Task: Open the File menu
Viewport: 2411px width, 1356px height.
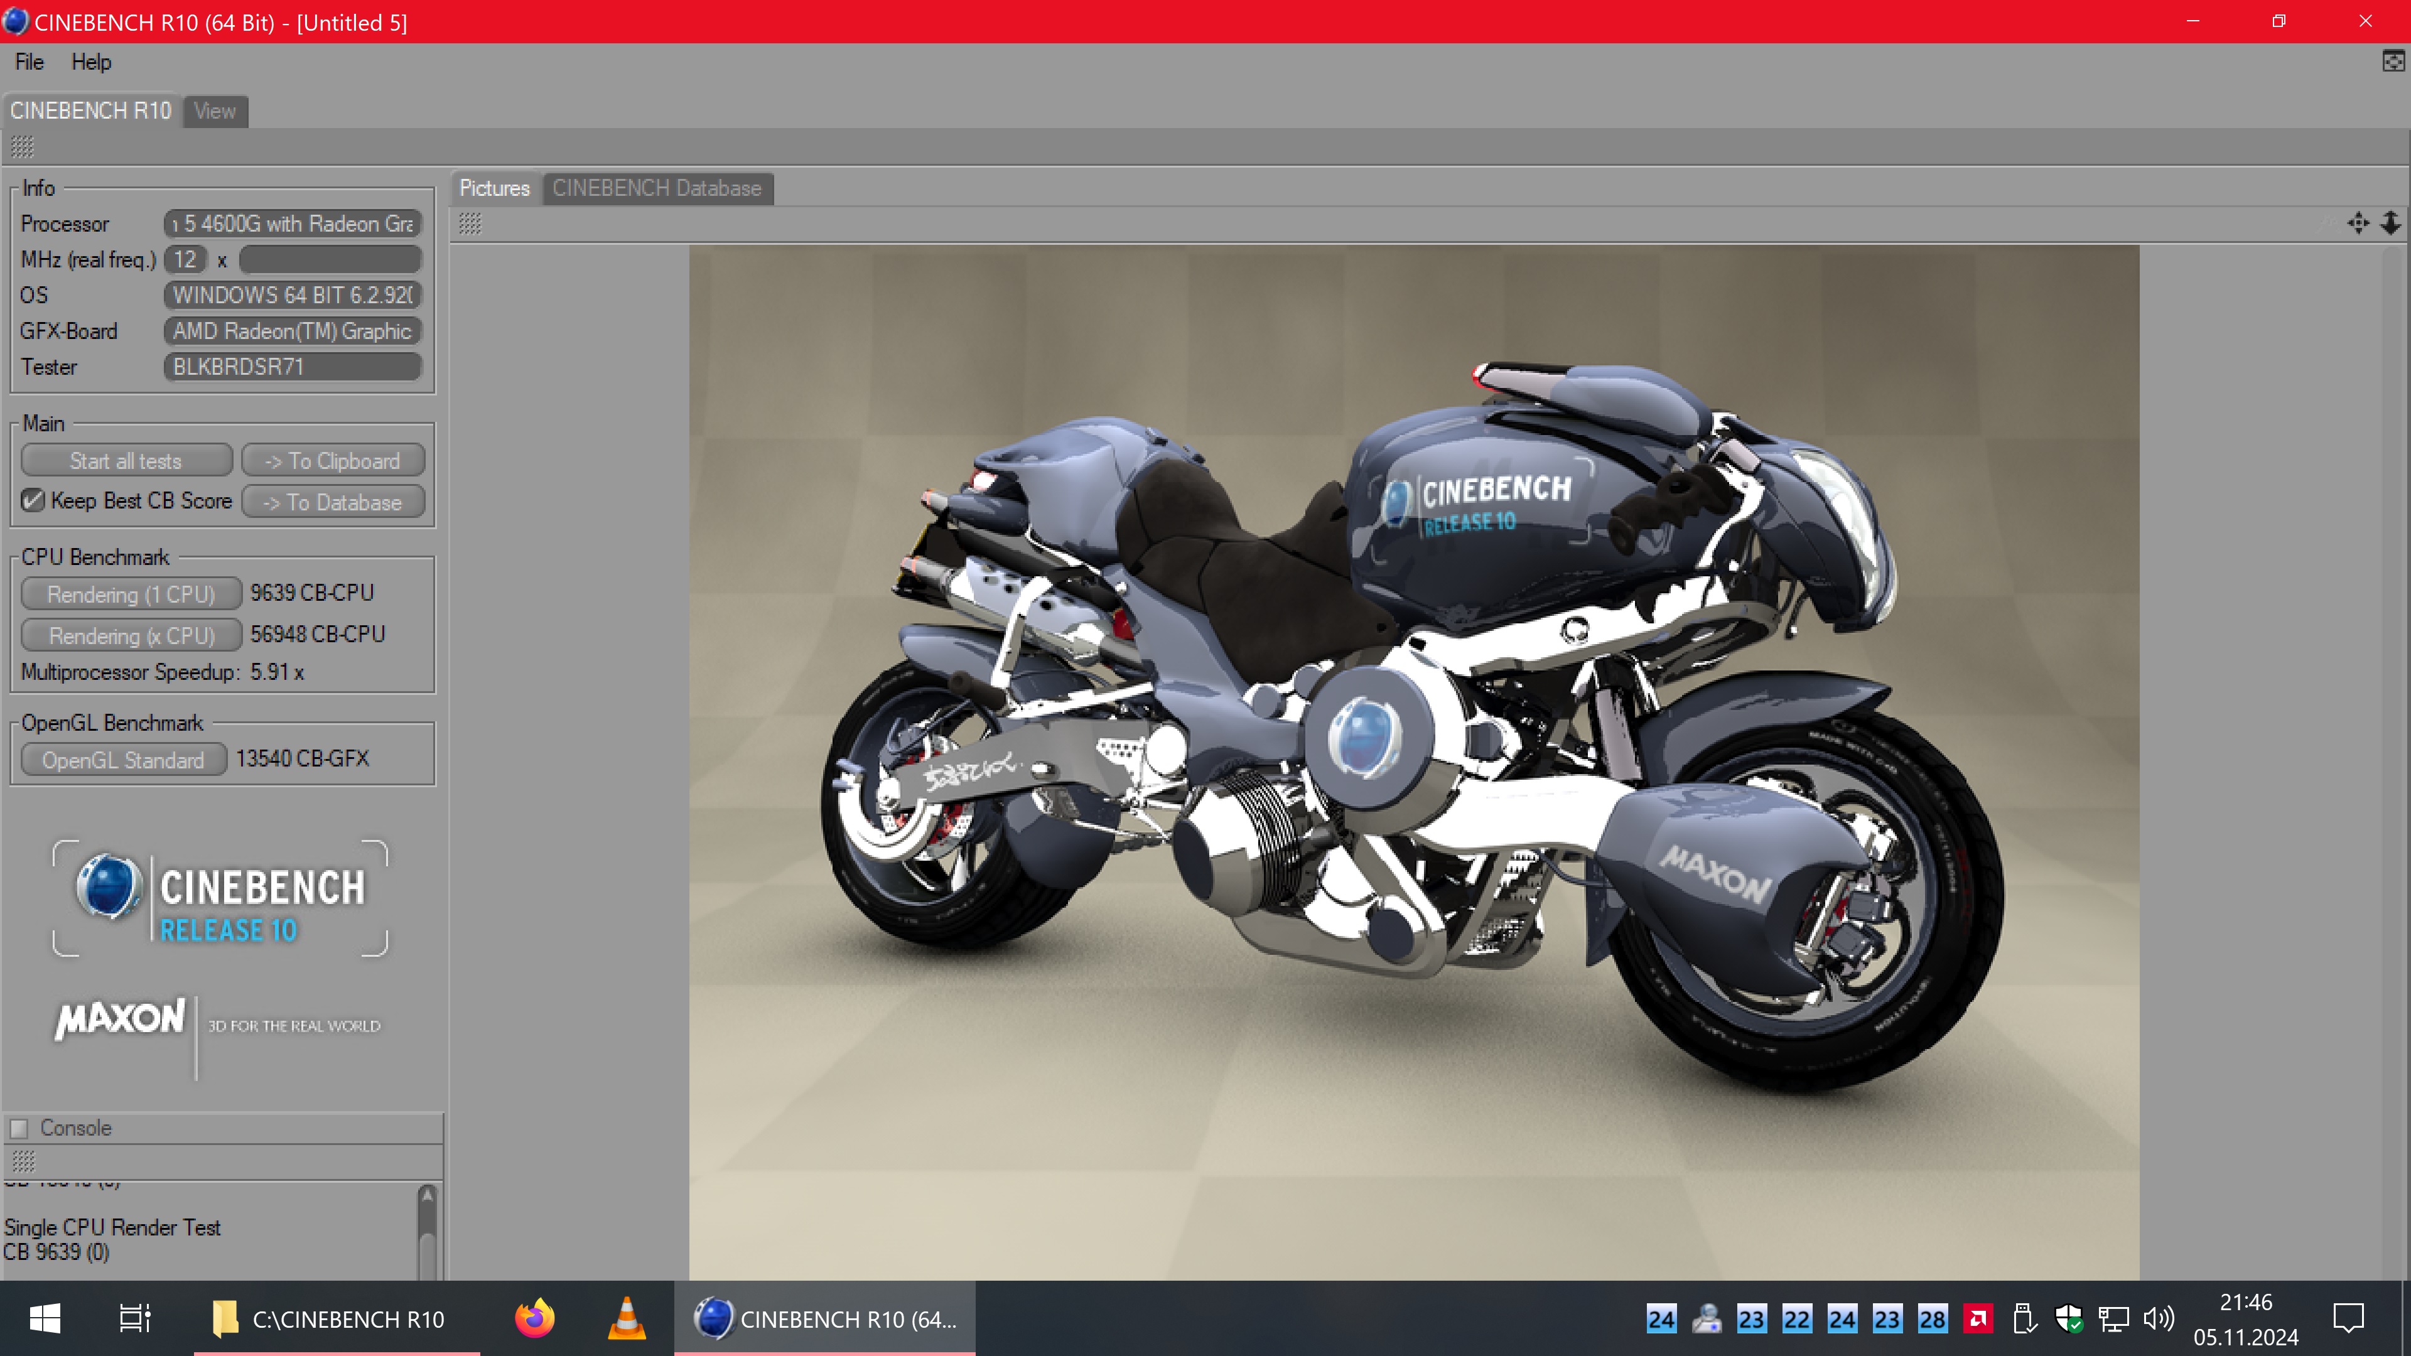Action: click(29, 62)
